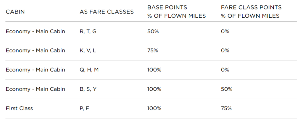Click the K, V, L fare classes cell
The image size is (303, 123).
pos(88,51)
